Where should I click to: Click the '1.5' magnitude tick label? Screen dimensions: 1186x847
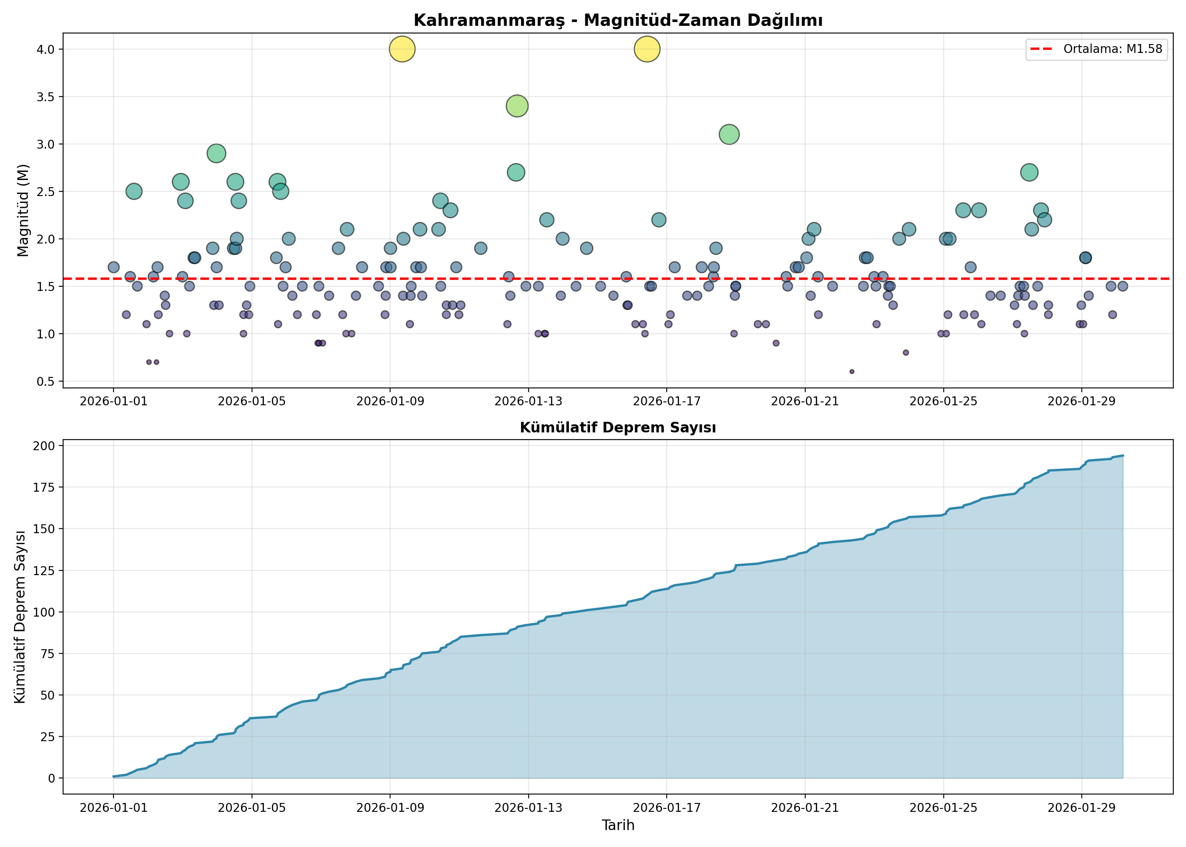pyautogui.click(x=45, y=287)
